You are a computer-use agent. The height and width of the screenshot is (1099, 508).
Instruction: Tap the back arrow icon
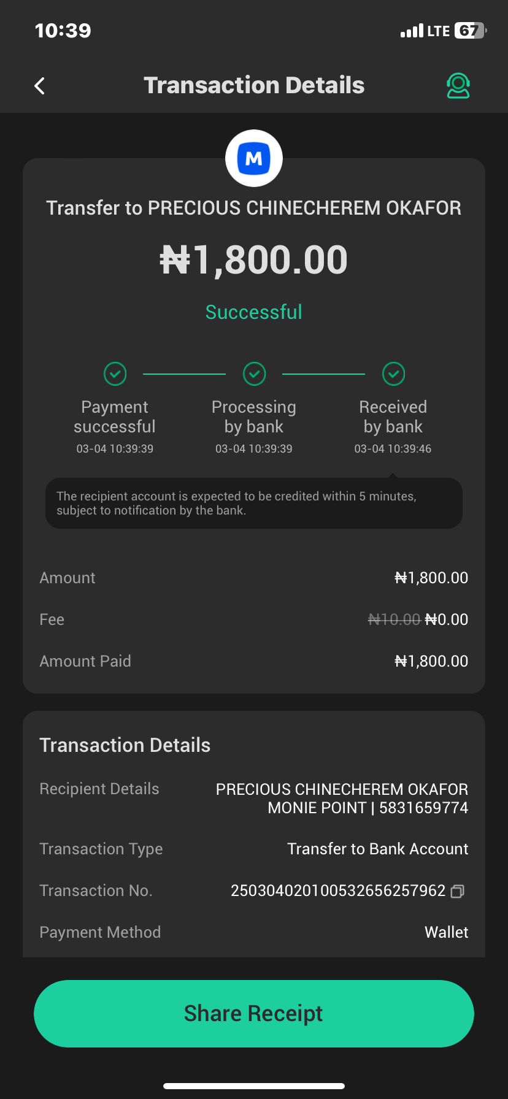(40, 86)
